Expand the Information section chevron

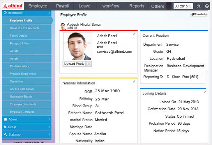tap(49, 13)
